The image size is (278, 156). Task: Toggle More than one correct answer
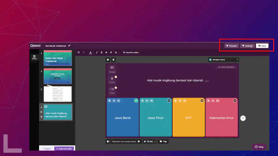click(x=108, y=142)
